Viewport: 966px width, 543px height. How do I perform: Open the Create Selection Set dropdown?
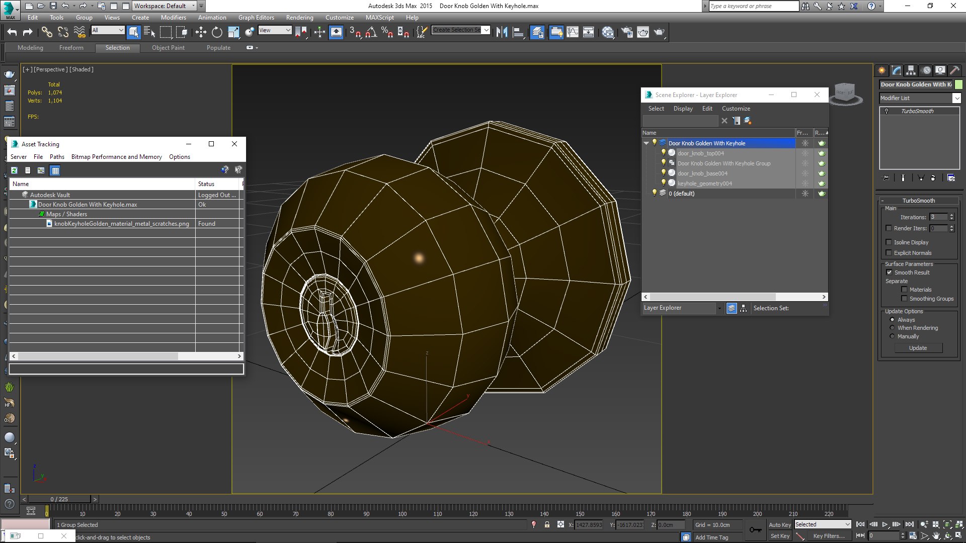click(461, 30)
